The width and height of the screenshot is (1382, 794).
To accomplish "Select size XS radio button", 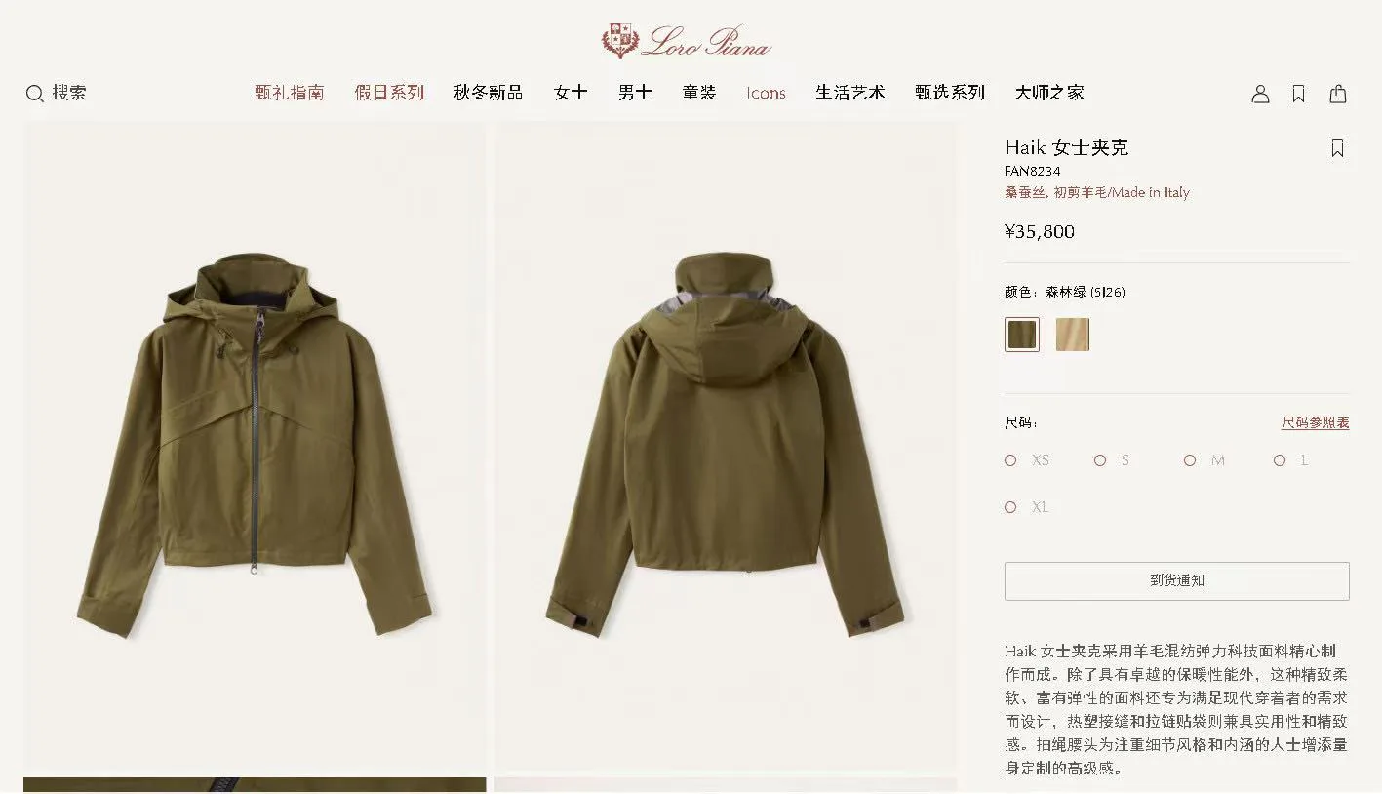I will click(1010, 460).
